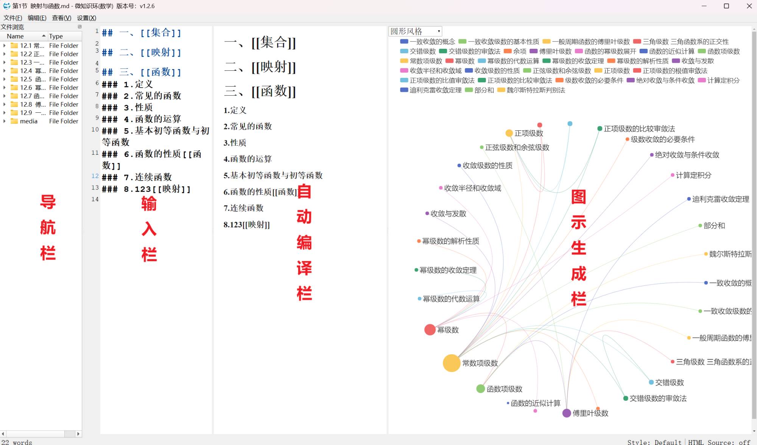Sort files by the Name column header

click(15, 36)
